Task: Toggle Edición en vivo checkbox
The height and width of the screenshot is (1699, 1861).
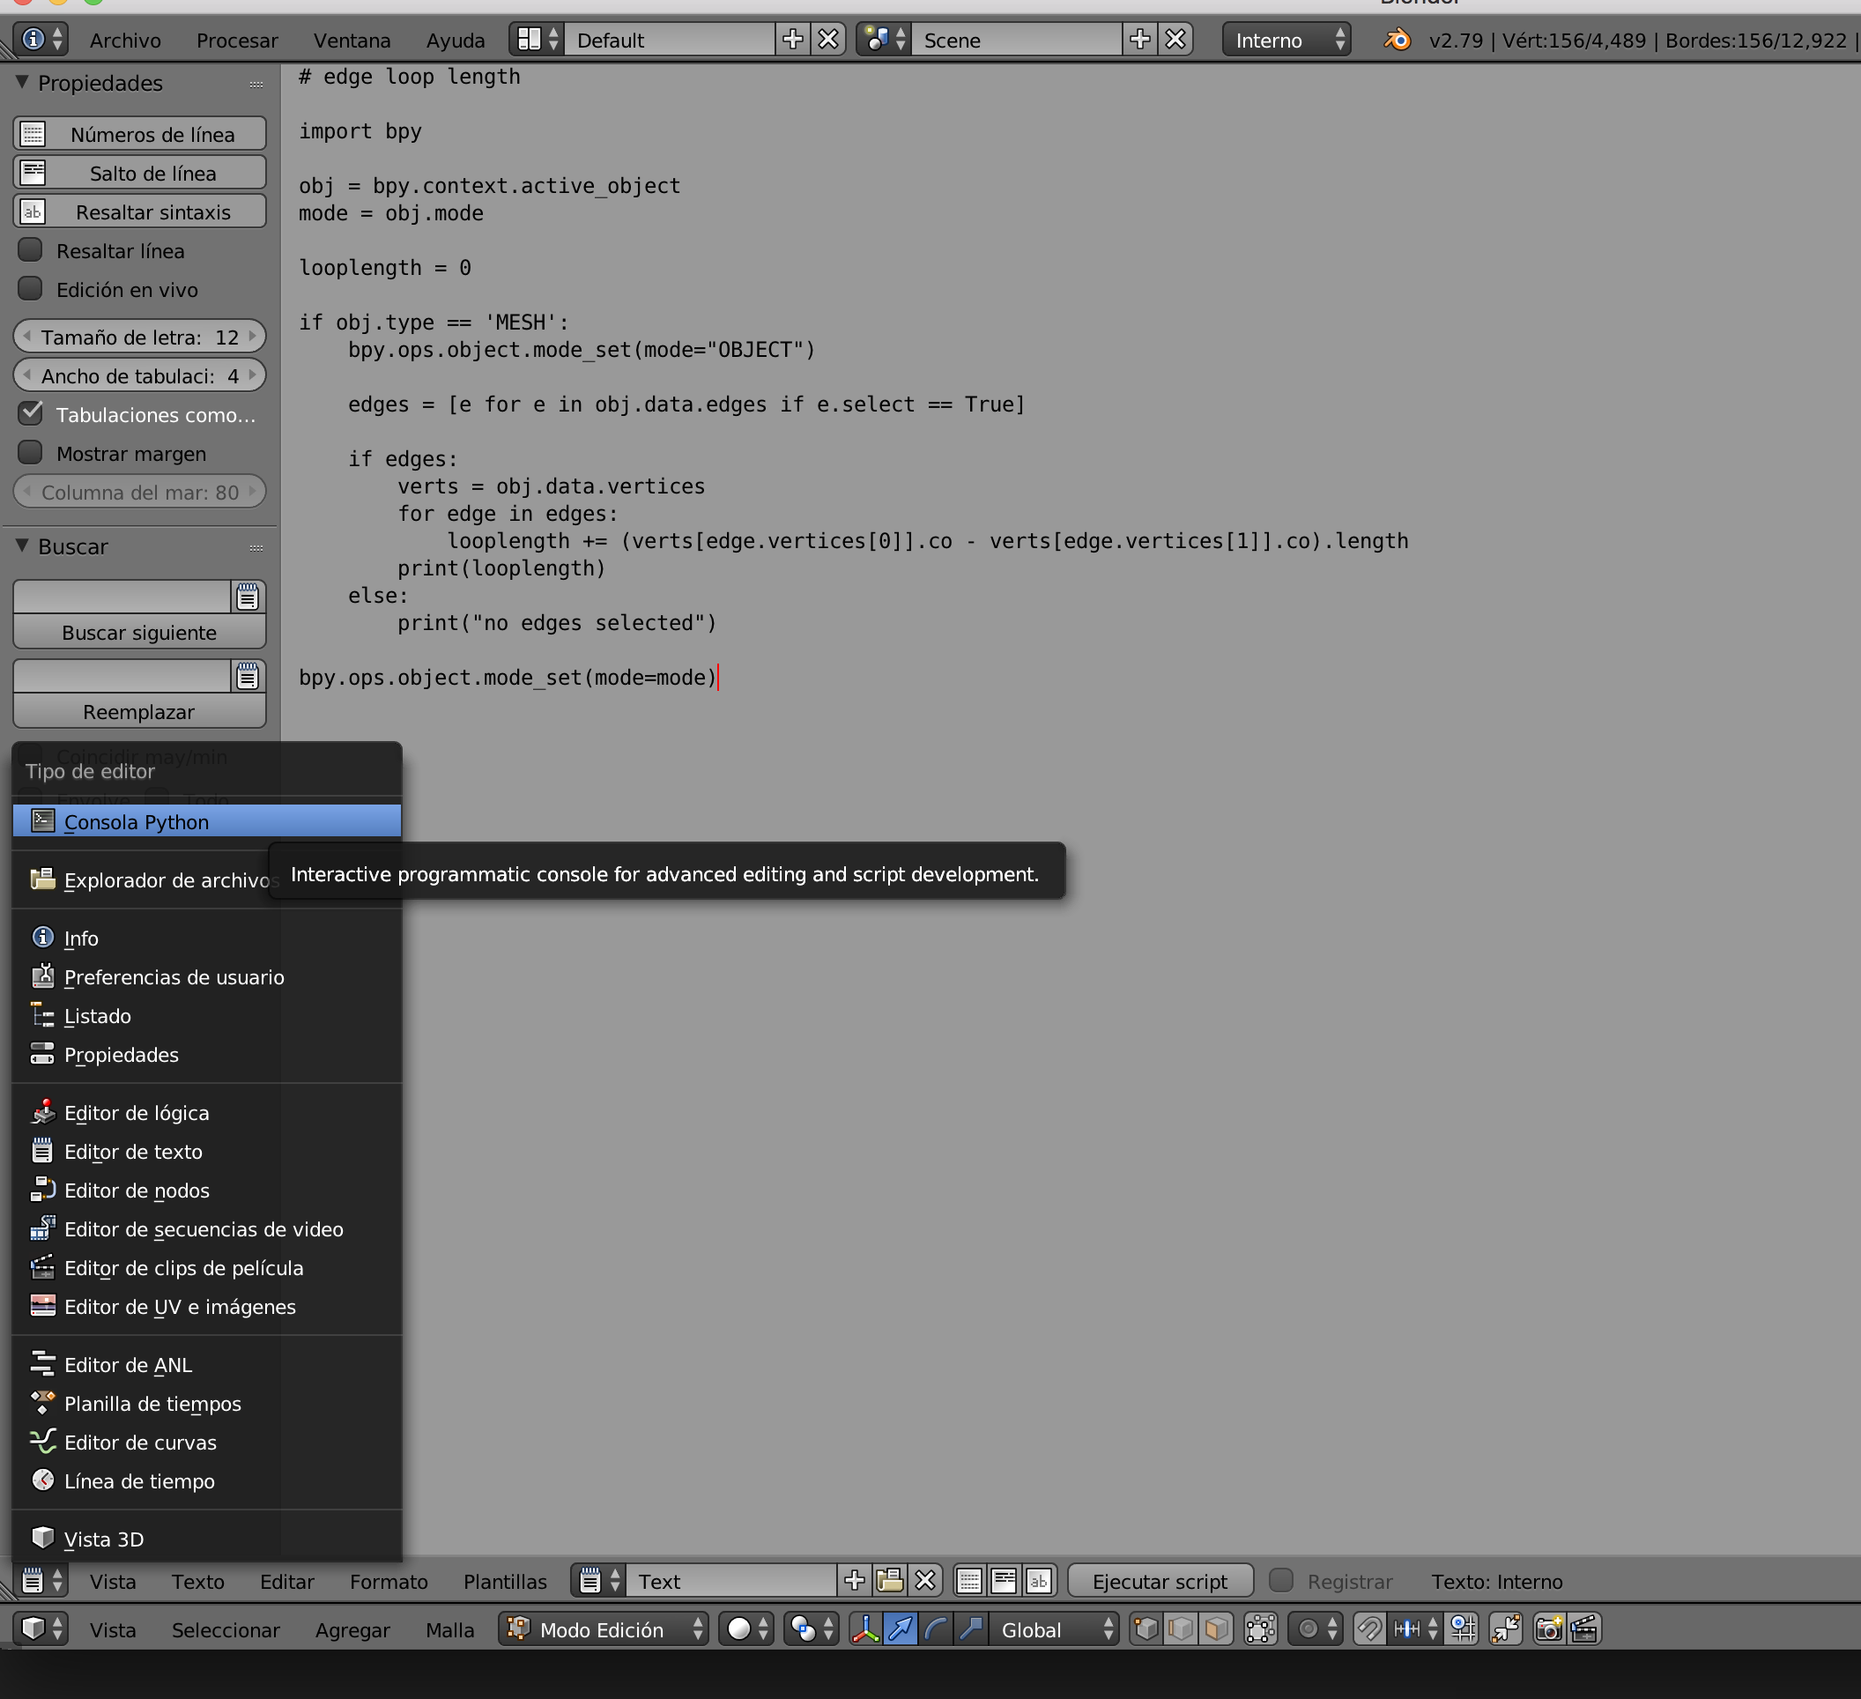Action: (x=31, y=289)
